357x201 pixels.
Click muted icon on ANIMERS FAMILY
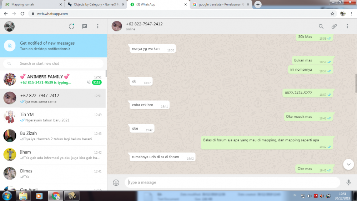[89, 82]
